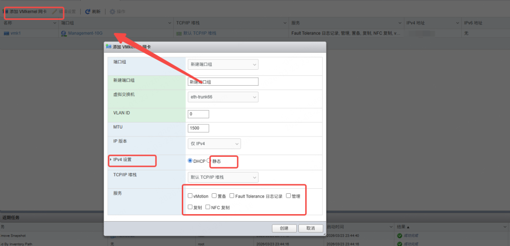Enable the vMotion service checkbox
The image size is (510, 246).
click(190, 196)
